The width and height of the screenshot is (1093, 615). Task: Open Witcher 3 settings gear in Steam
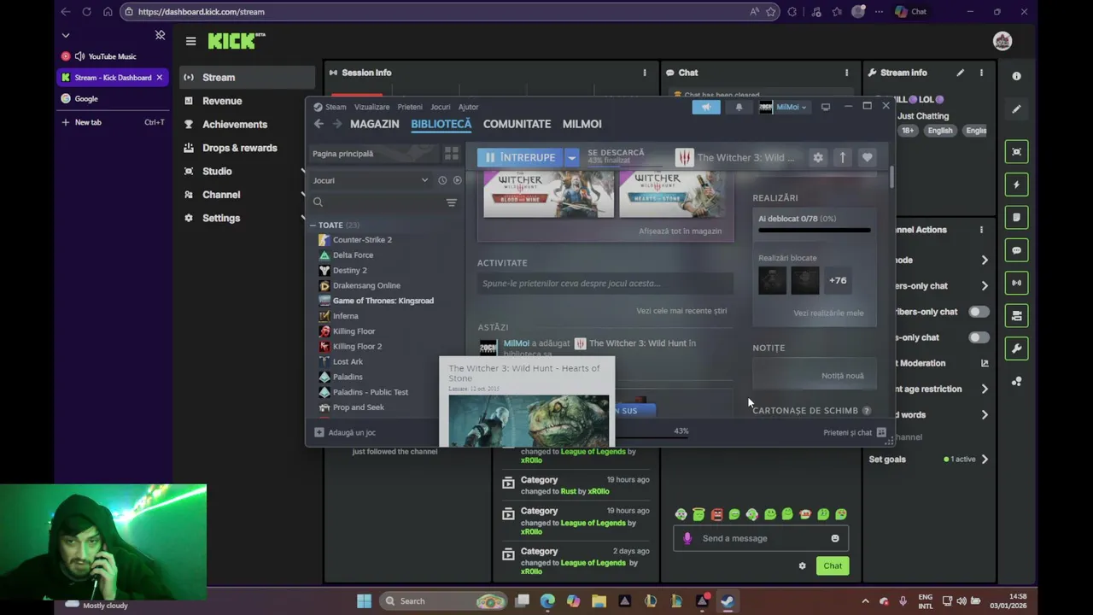pyautogui.click(x=818, y=157)
